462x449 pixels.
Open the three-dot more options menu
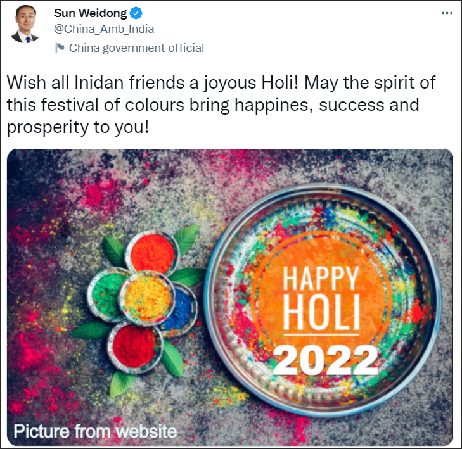pos(447,13)
